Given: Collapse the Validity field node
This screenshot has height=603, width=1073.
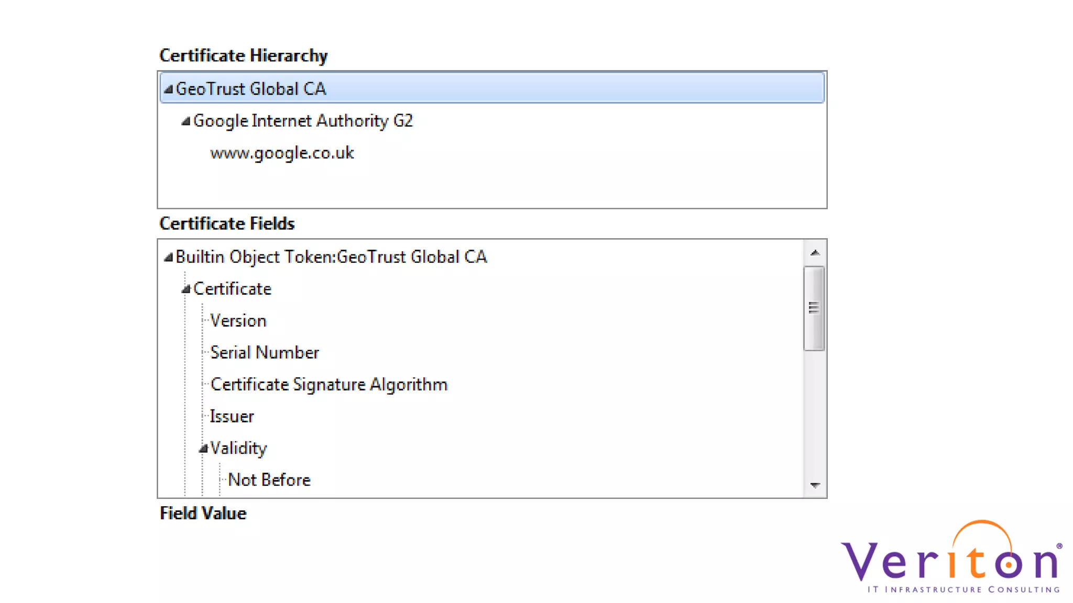Looking at the screenshot, I should [203, 449].
